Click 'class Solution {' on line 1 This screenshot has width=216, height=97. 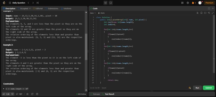point(104,17)
